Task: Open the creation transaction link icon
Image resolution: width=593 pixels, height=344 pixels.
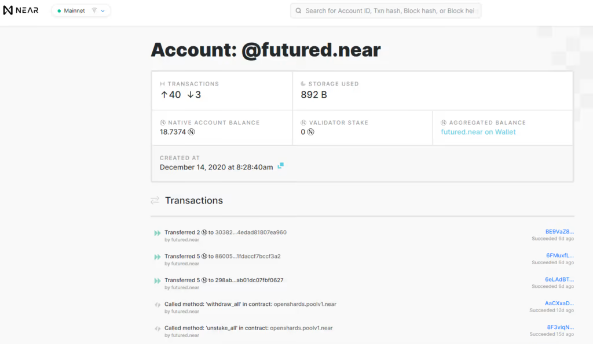Action: 281,166
